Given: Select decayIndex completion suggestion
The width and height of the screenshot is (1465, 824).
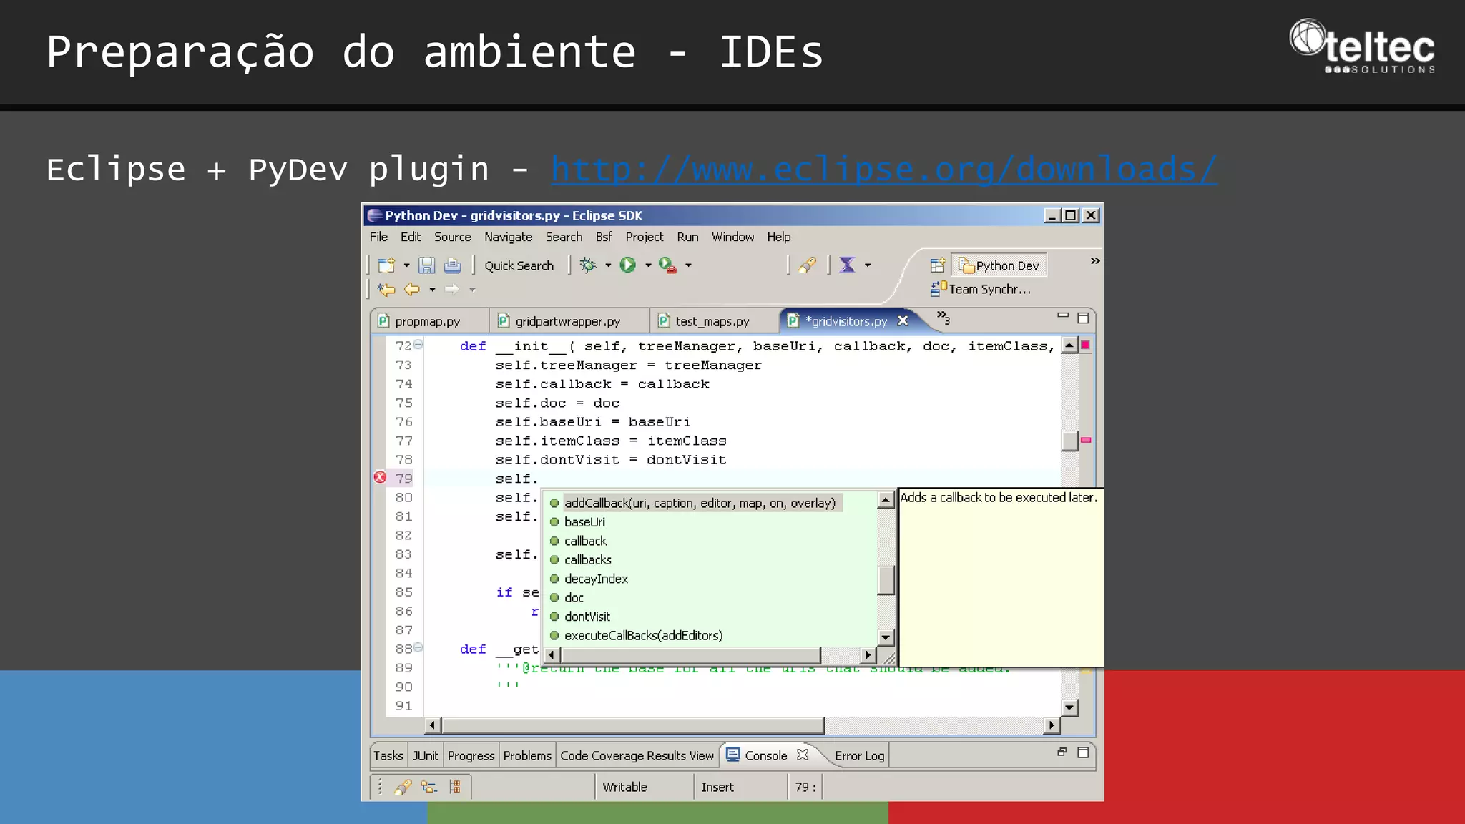Looking at the screenshot, I should point(596,579).
